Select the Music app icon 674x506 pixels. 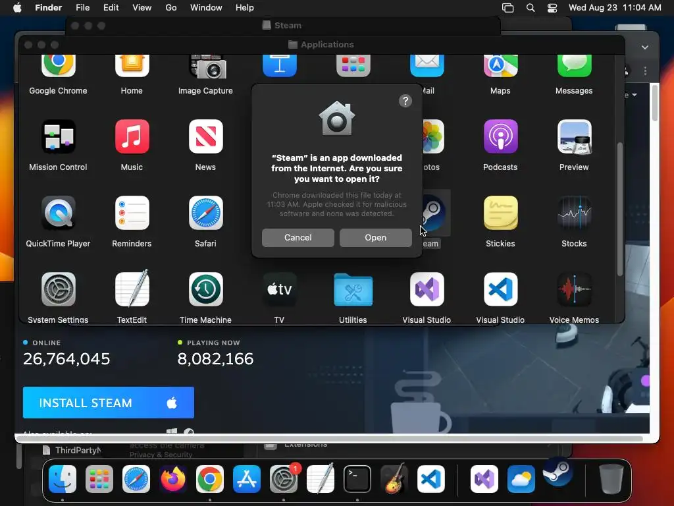[x=132, y=136]
